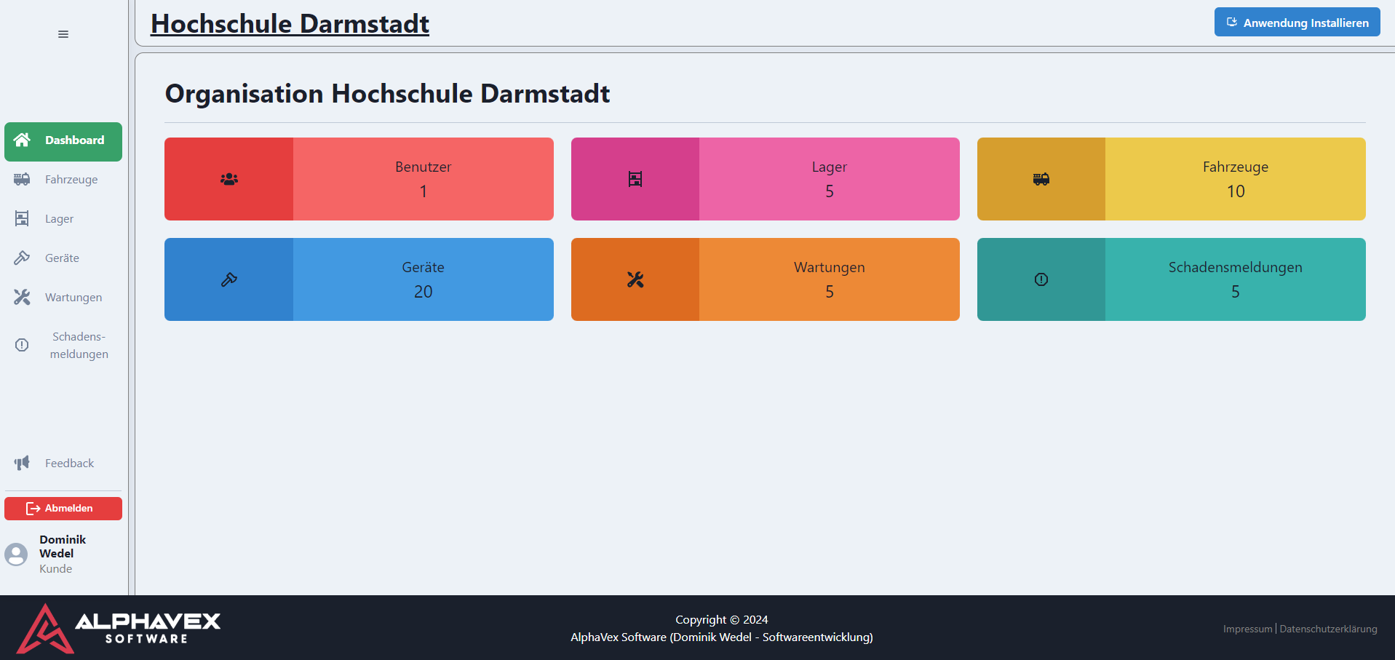The height and width of the screenshot is (660, 1395).
Task: Click the Lager shelf sidebar icon
Action: click(22, 218)
